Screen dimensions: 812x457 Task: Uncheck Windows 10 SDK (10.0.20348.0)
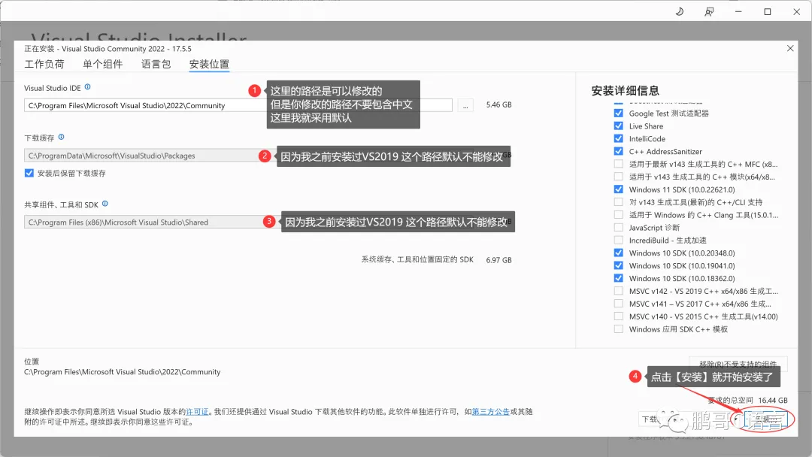click(618, 253)
